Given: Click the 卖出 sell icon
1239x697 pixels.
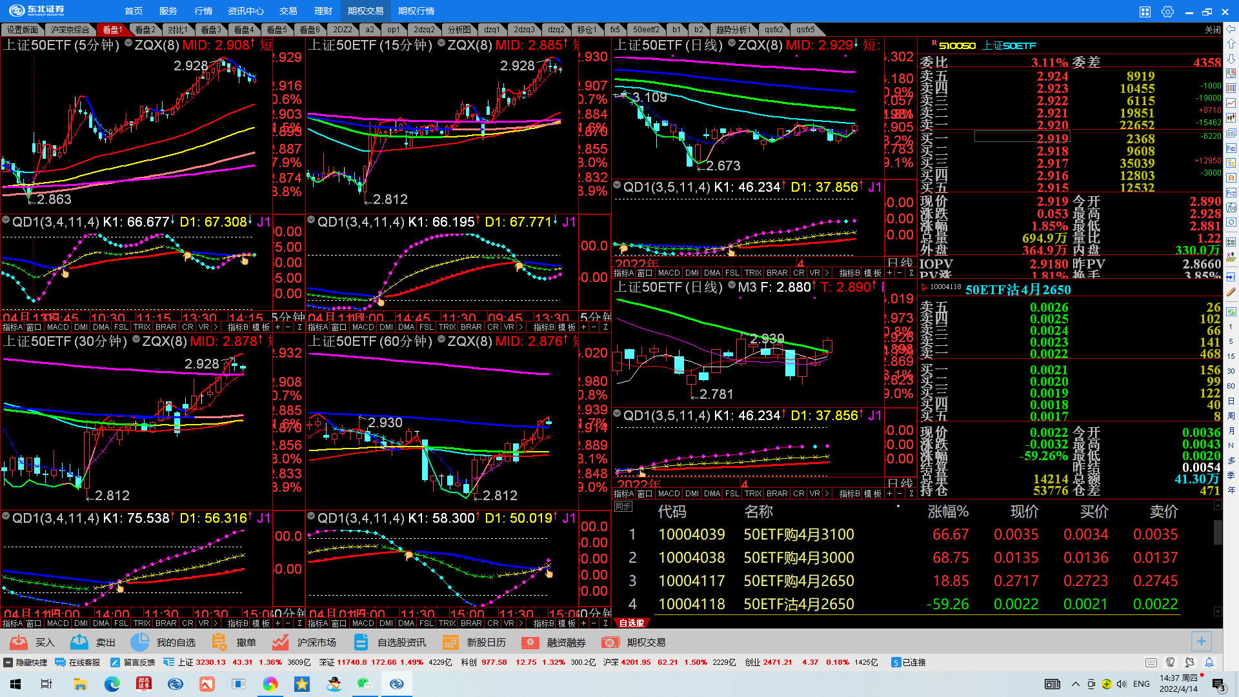Looking at the screenshot, I should (79, 642).
